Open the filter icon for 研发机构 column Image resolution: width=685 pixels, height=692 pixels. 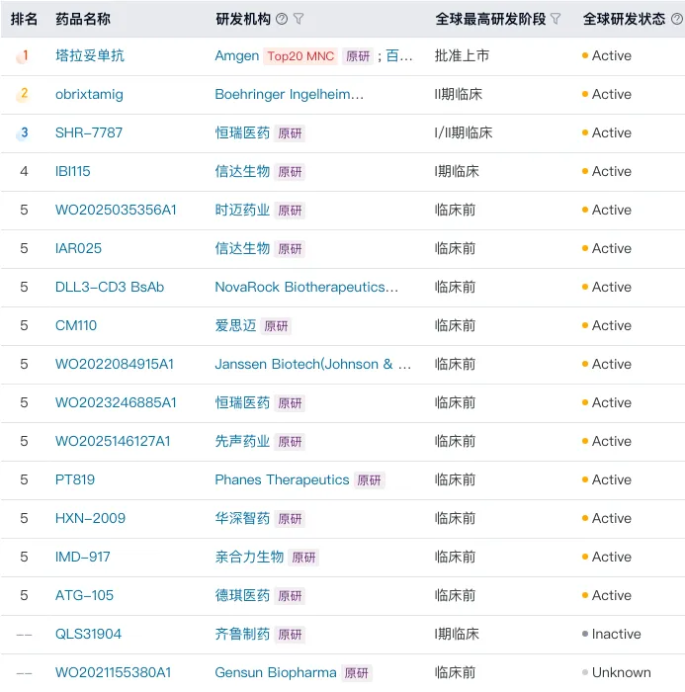[x=299, y=19]
